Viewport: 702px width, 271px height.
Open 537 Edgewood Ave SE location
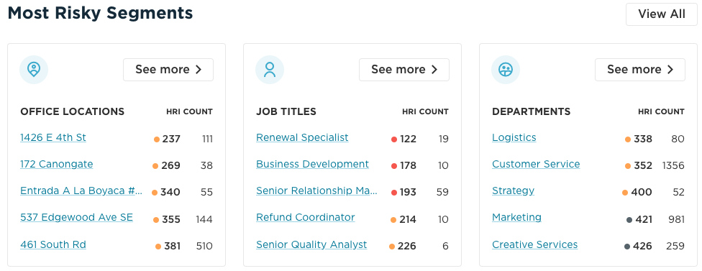(x=76, y=217)
